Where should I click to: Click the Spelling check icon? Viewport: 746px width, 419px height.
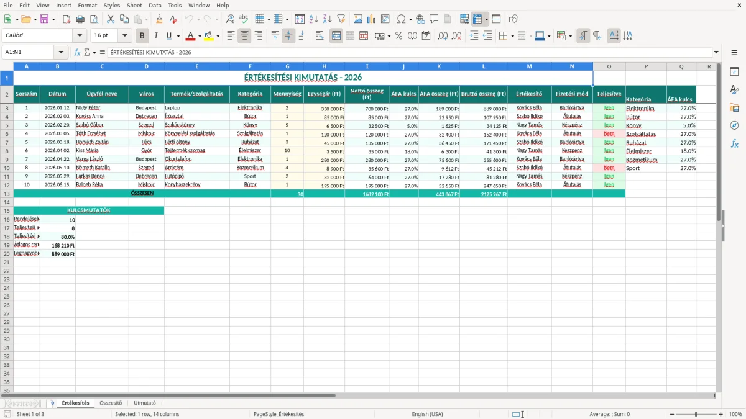[243, 19]
